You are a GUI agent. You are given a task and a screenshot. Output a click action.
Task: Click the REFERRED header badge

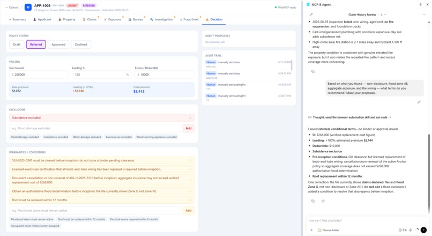click(89, 5)
